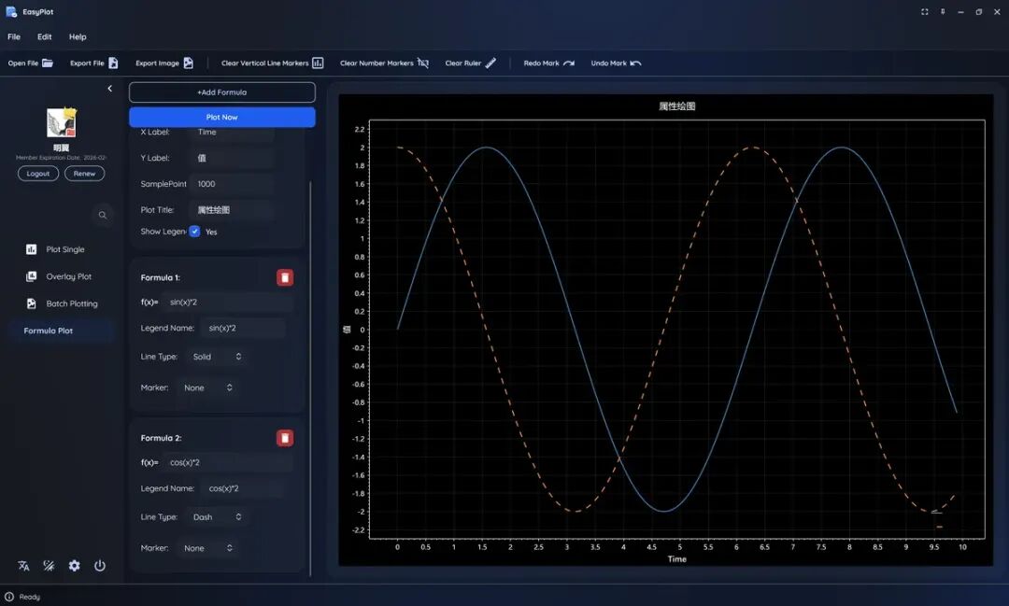
Task: Click the Plot Single chart icon
Action: click(x=31, y=249)
